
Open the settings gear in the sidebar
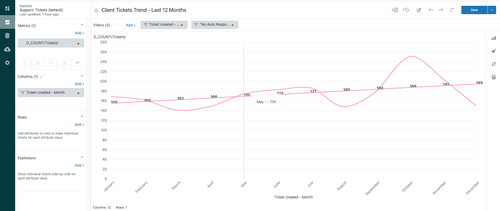pos(7,63)
